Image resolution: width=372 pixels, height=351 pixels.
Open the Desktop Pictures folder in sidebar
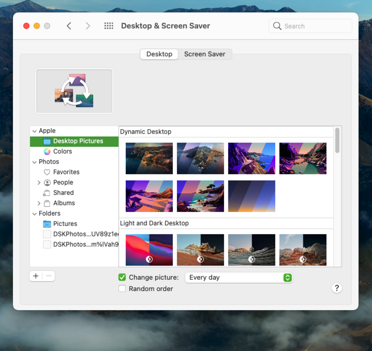(78, 141)
